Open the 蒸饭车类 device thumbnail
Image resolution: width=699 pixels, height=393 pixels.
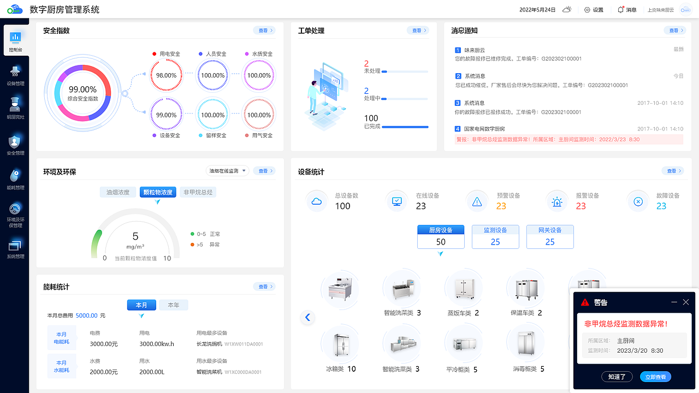pos(464,288)
